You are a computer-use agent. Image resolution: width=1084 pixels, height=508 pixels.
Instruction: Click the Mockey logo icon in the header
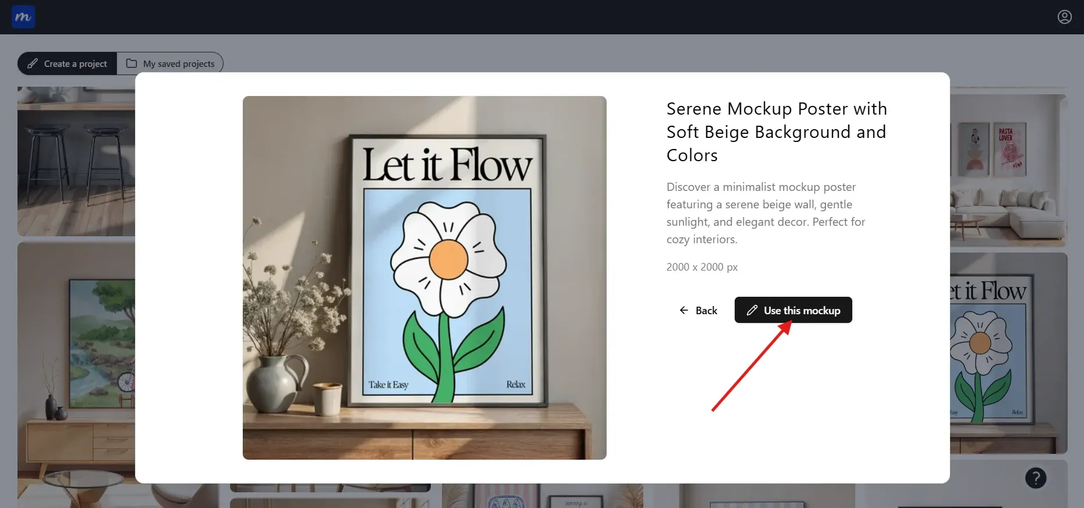coord(23,17)
